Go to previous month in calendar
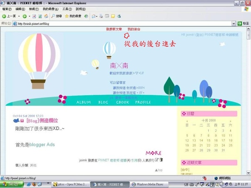The image size is (251, 188). (187, 121)
